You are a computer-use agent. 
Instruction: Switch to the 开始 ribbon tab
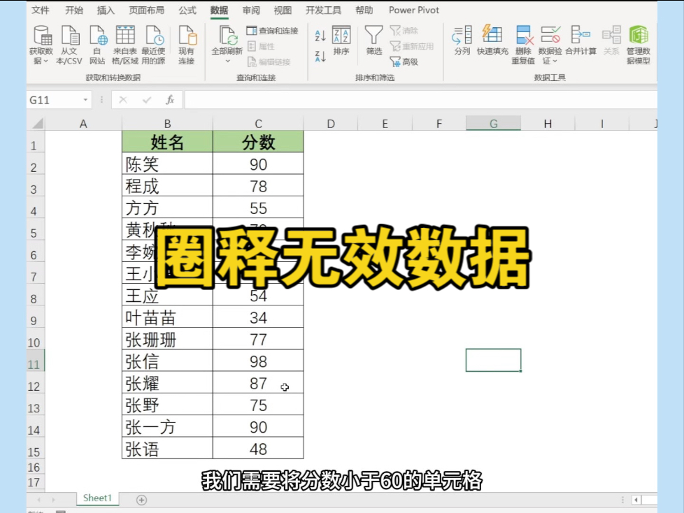click(x=73, y=10)
